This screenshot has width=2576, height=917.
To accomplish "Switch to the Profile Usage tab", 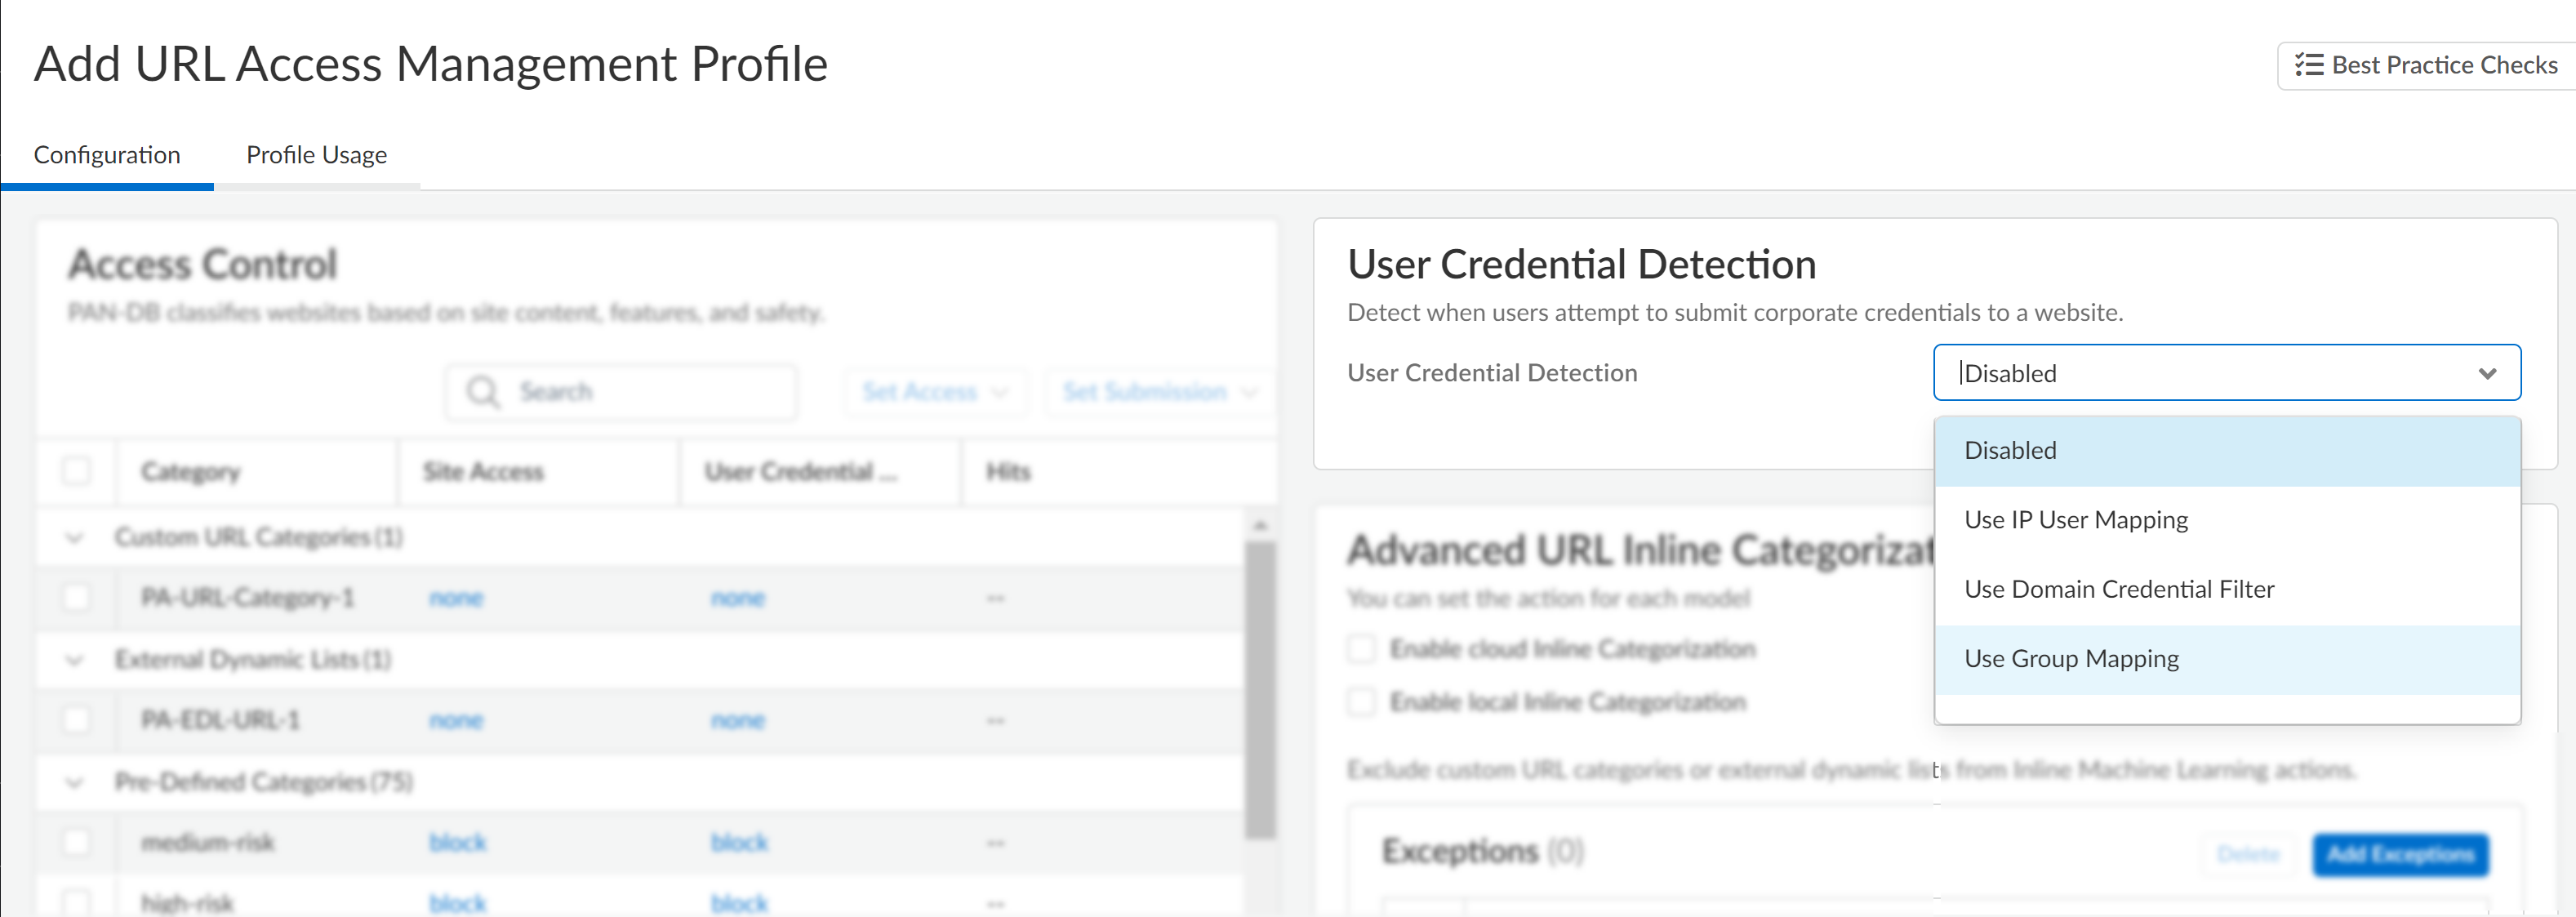I will click(x=316, y=155).
